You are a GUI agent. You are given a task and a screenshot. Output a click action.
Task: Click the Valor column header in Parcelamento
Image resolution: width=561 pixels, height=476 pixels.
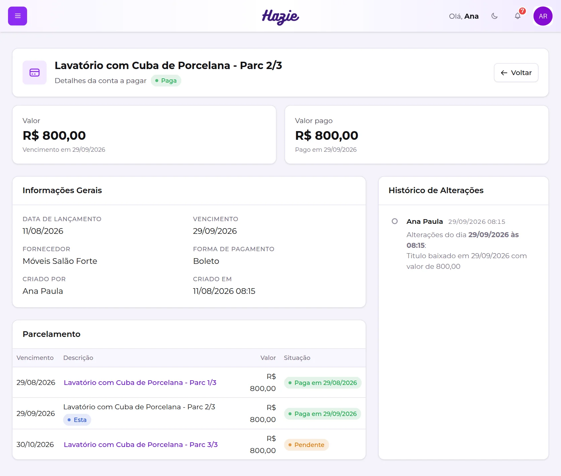[268, 358]
